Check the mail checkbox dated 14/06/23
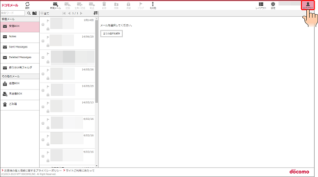This screenshot has height=177, width=318. point(43,41)
